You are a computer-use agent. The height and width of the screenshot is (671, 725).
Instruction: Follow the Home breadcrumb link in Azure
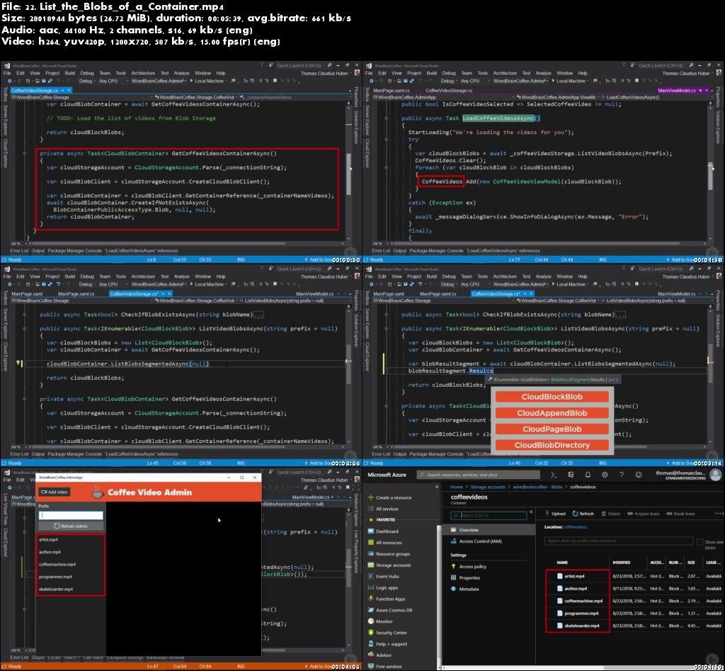click(x=457, y=487)
